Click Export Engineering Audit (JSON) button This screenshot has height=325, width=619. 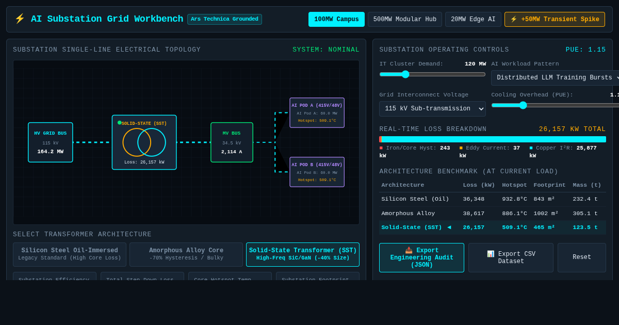point(421,258)
